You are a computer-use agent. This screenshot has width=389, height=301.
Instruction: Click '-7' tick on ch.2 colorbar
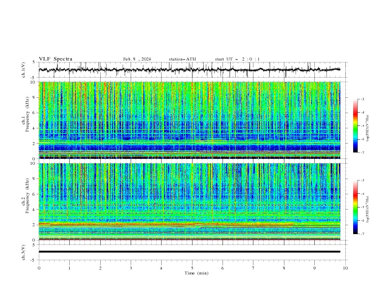click(362, 234)
